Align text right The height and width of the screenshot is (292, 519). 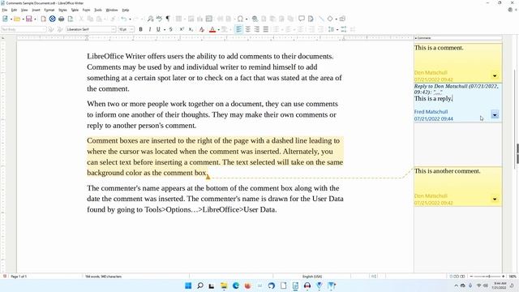pos(256,29)
